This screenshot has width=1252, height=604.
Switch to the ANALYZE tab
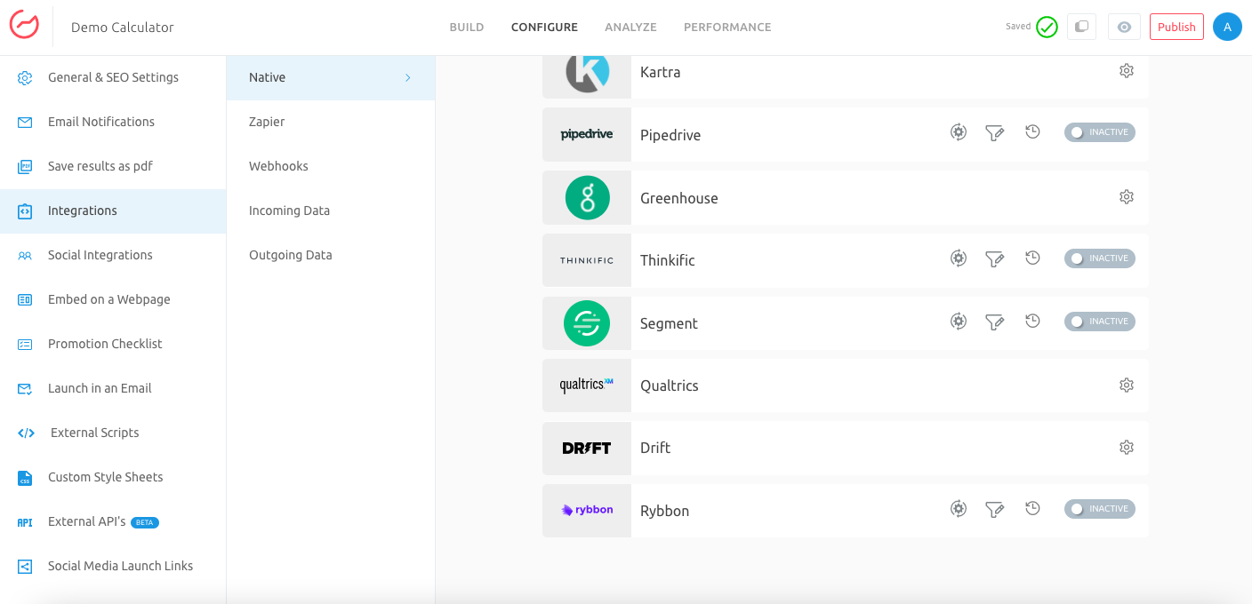[x=630, y=28]
